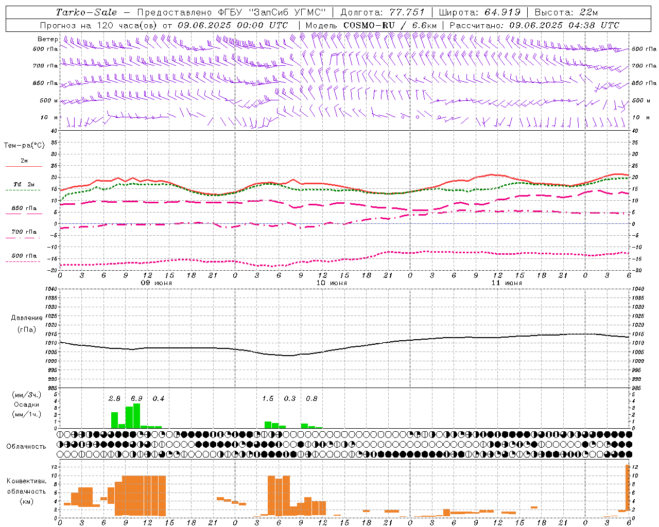This screenshot has width=659, height=527.
Task: Click the 'Конвективн.' convective cloud label
Action: 26,481
